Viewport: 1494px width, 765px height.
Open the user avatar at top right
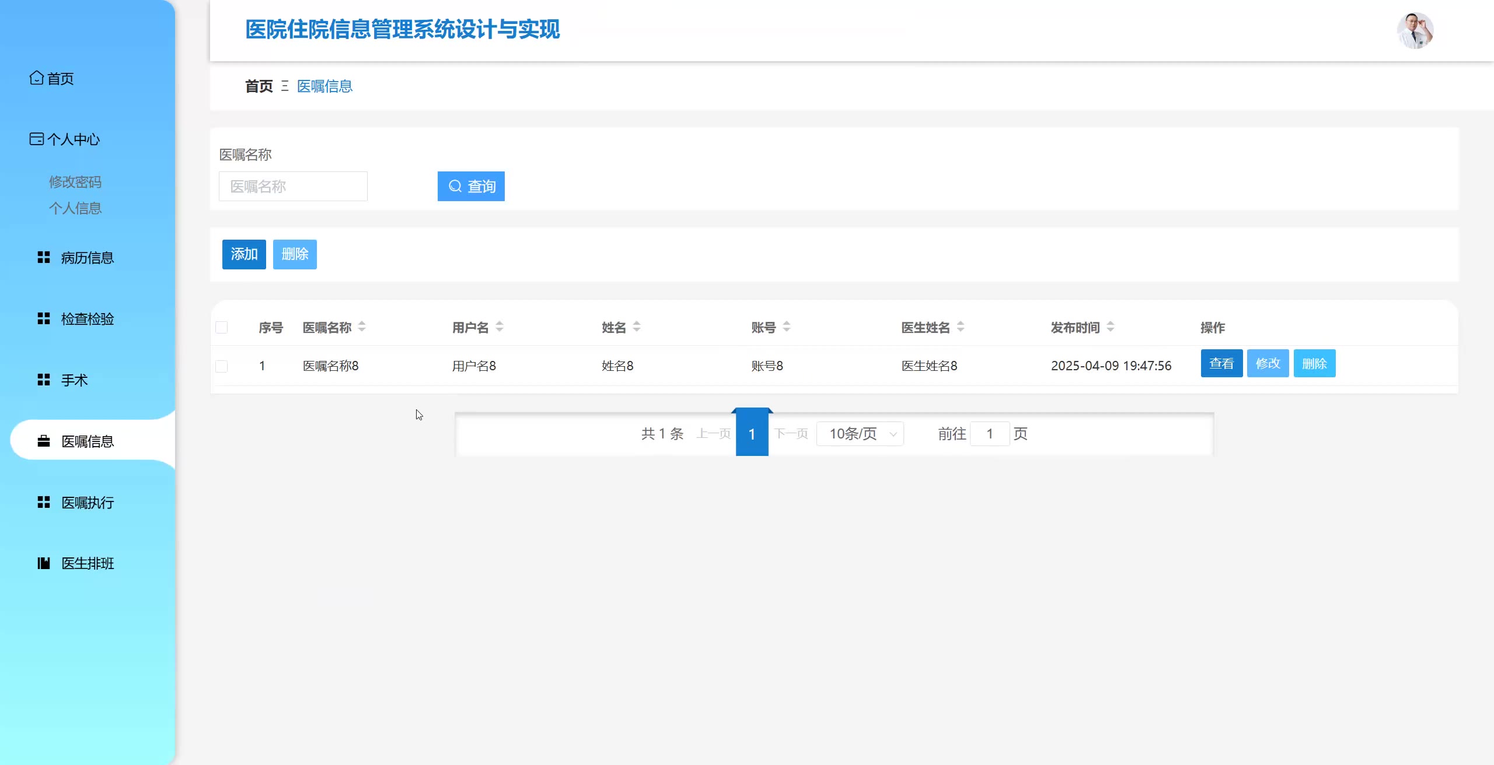click(1415, 30)
